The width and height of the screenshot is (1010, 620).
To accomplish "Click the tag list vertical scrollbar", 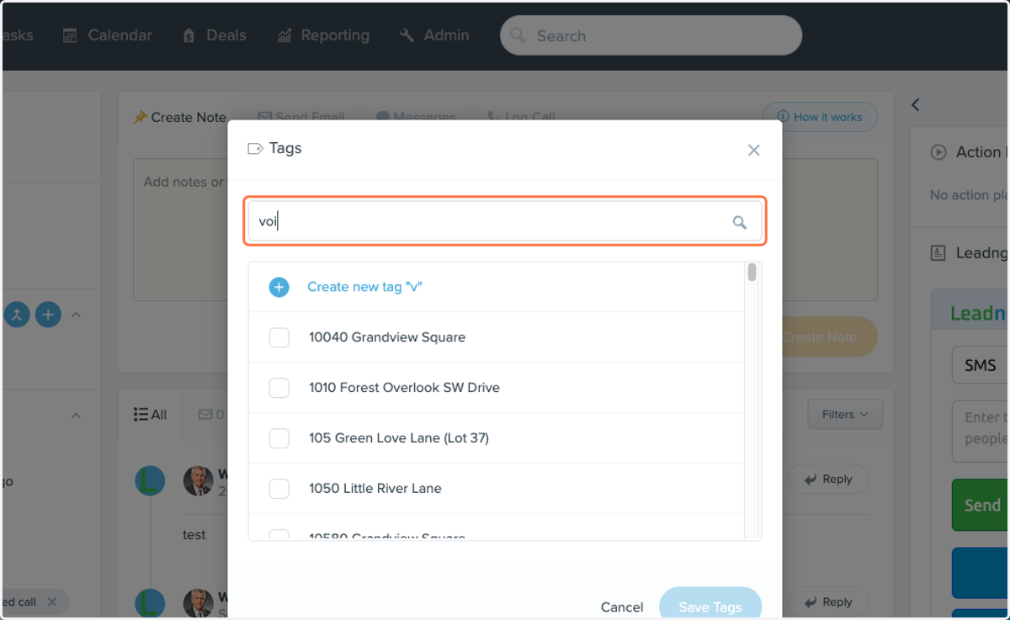I will coord(752,273).
